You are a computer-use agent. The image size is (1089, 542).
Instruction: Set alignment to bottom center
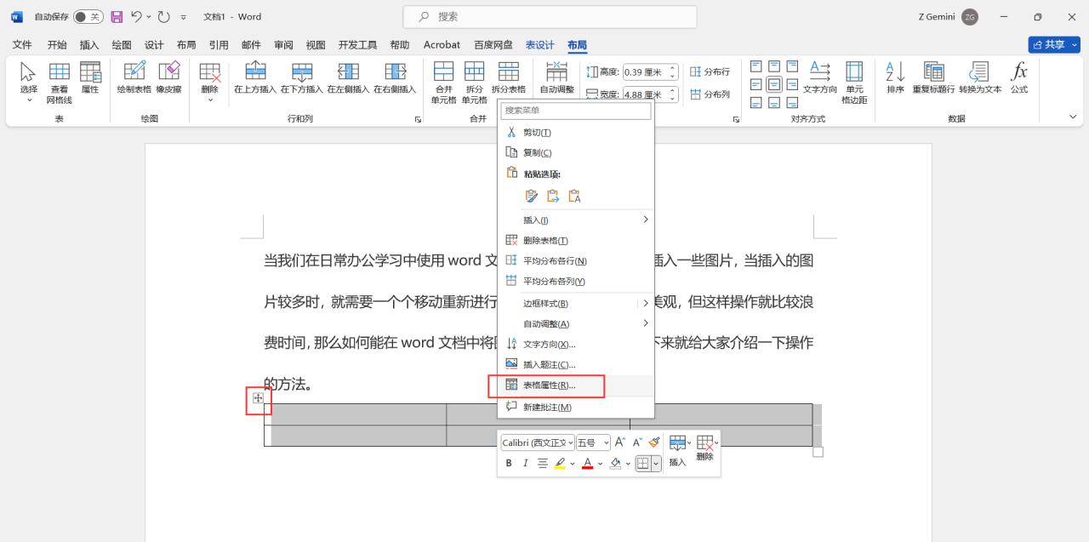(x=774, y=102)
